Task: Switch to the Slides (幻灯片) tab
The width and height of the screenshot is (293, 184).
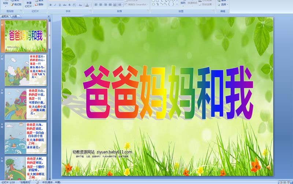Action: click(x=5, y=16)
